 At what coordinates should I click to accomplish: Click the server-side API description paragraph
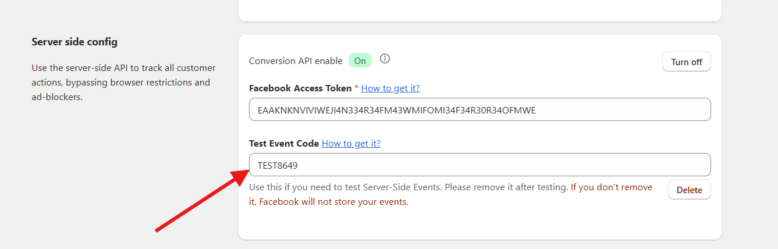[123, 83]
